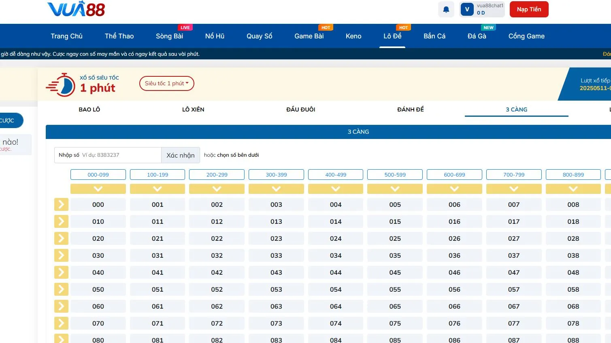Click yellow chevron under 000-099
Viewport: 611px width, 343px height.
coord(98,189)
